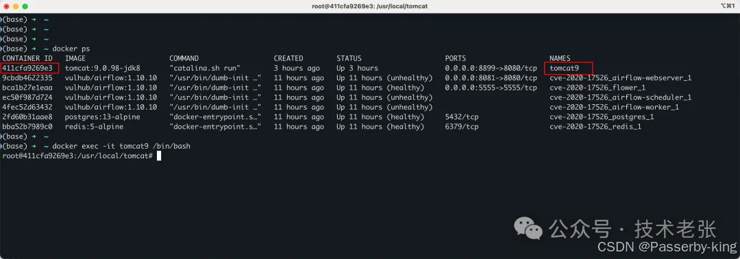Click the docker ps command text
The width and height of the screenshot is (740, 259).
pos(71,49)
